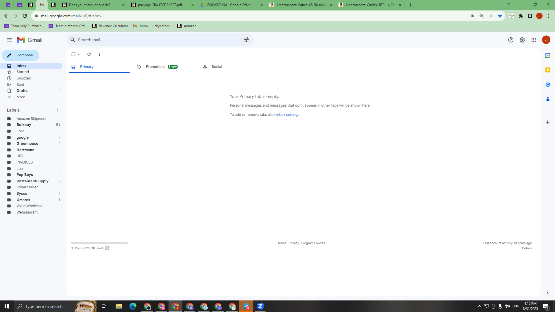The height and width of the screenshot is (312, 555).
Task: Bookmark star icon in address bar
Action: tap(500, 16)
